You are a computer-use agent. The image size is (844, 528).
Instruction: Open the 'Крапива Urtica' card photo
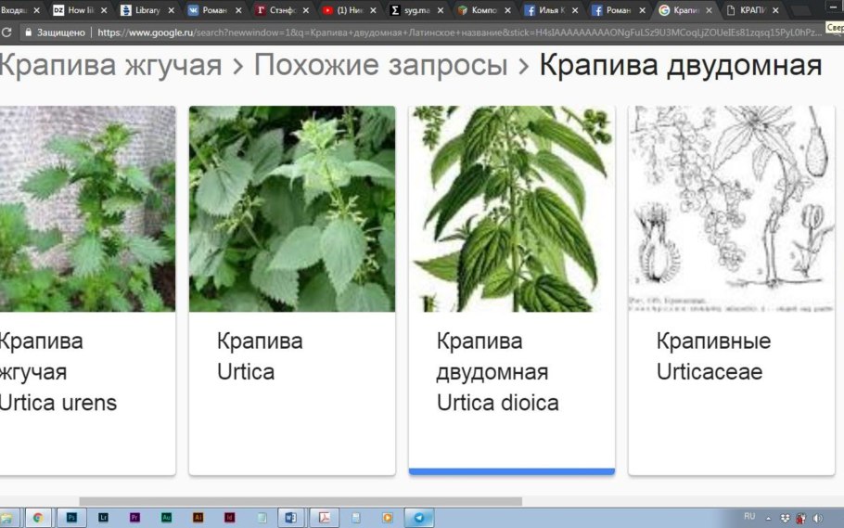(x=291, y=209)
